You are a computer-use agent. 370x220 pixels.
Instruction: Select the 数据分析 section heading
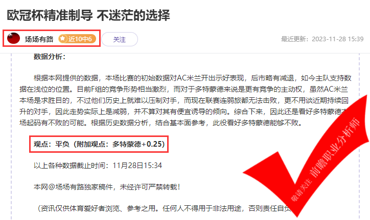tap(50, 57)
